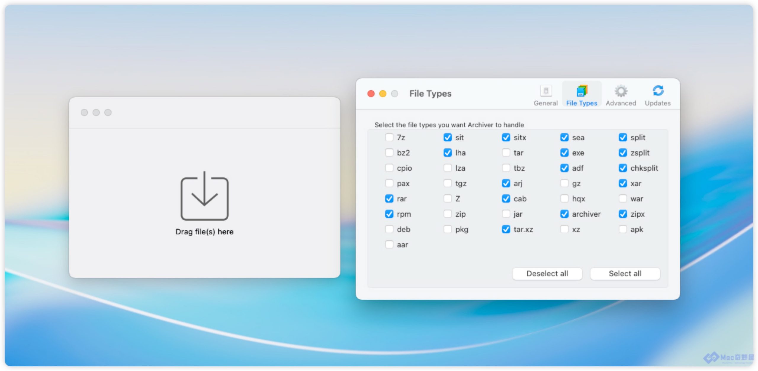Open the General preferences icon
The width and height of the screenshot is (758, 371).
coord(546,91)
